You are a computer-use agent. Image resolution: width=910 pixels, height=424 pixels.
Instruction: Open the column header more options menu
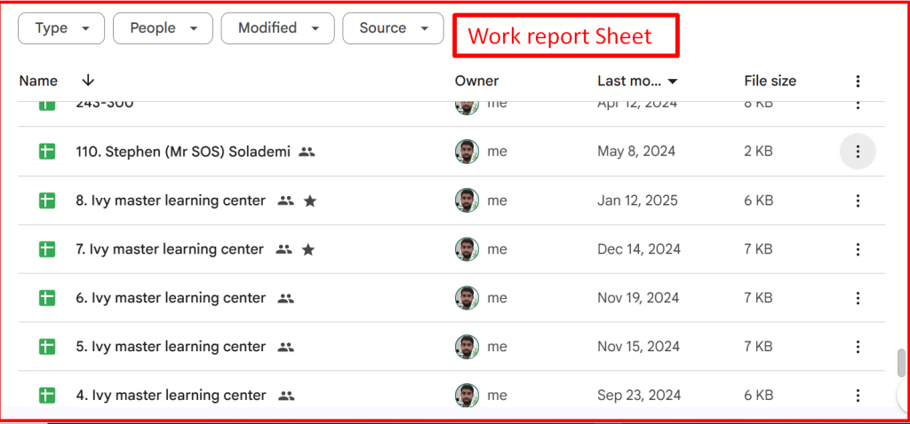tap(858, 82)
